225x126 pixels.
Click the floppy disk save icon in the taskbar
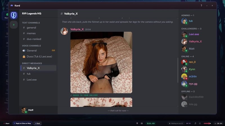point(142,123)
